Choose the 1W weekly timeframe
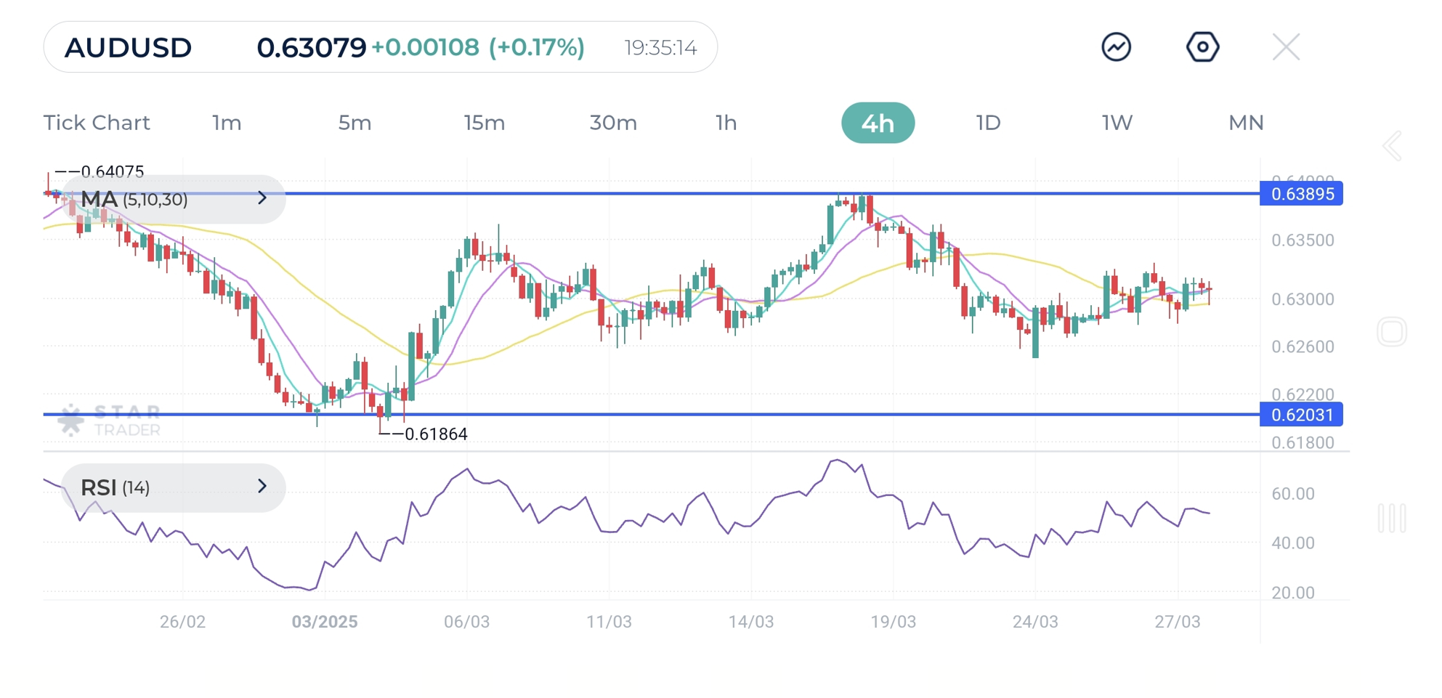Image resolution: width=1442 pixels, height=698 pixels. (1117, 123)
